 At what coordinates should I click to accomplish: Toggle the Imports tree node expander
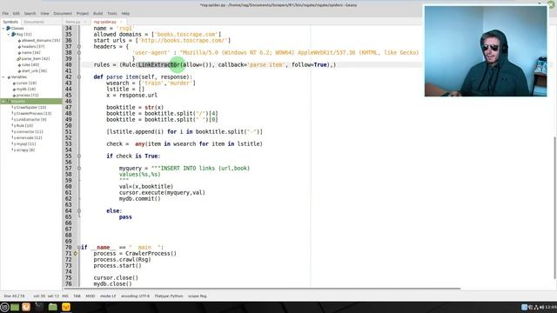pyautogui.click(x=3, y=102)
